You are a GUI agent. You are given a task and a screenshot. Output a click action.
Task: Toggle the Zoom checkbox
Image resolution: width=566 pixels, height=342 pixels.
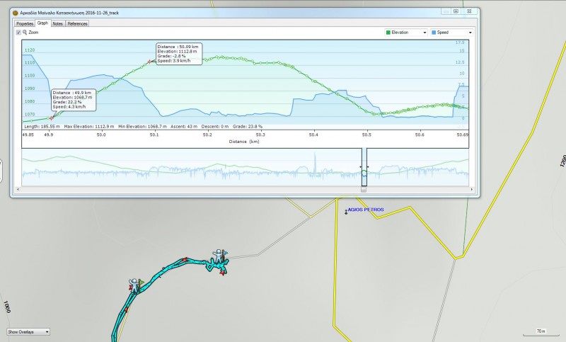tap(19, 33)
